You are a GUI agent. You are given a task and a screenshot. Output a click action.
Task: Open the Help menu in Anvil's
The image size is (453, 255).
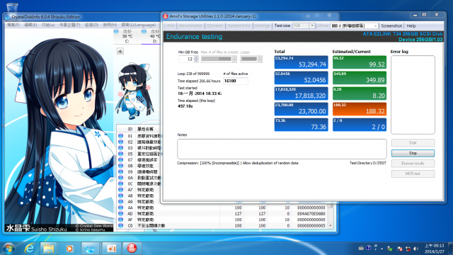pyautogui.click(x=411, y=25)
